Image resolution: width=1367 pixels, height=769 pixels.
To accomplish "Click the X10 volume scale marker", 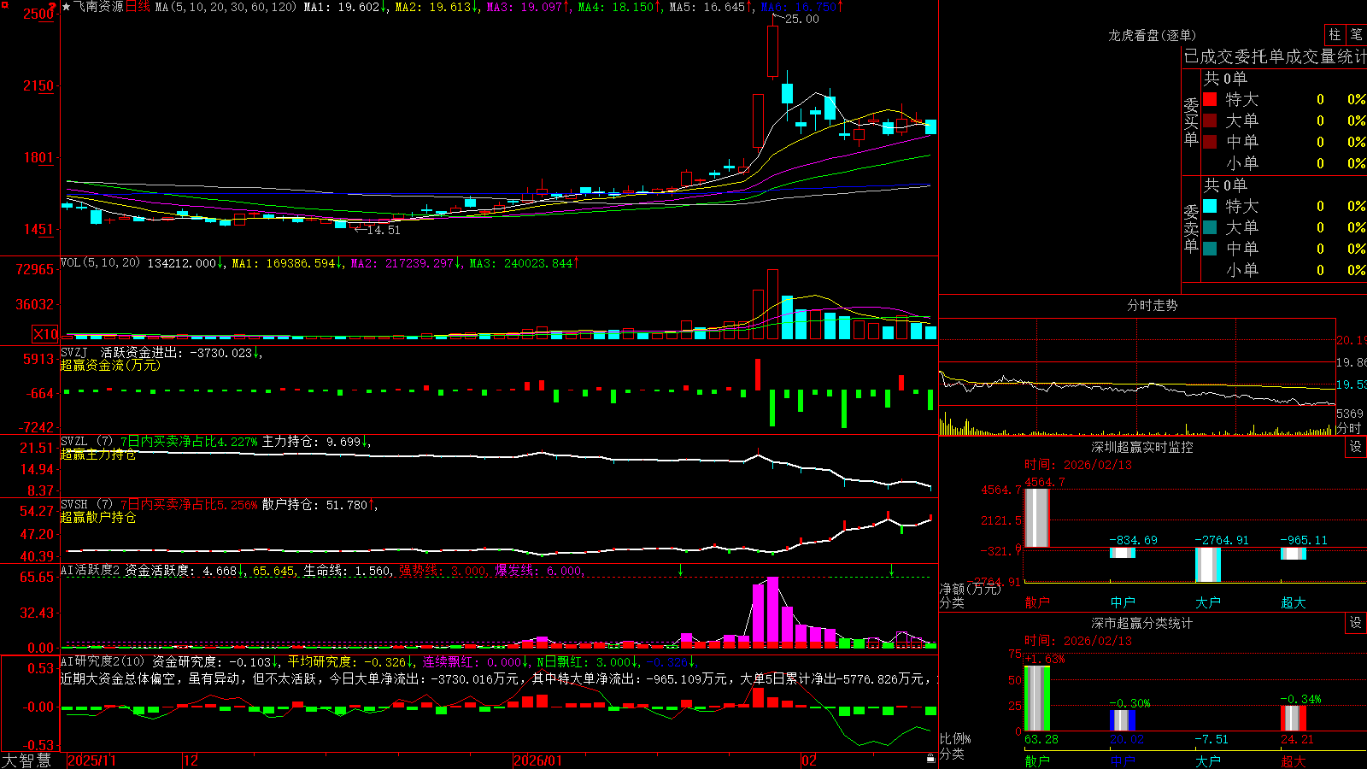I will click(45, 334).
